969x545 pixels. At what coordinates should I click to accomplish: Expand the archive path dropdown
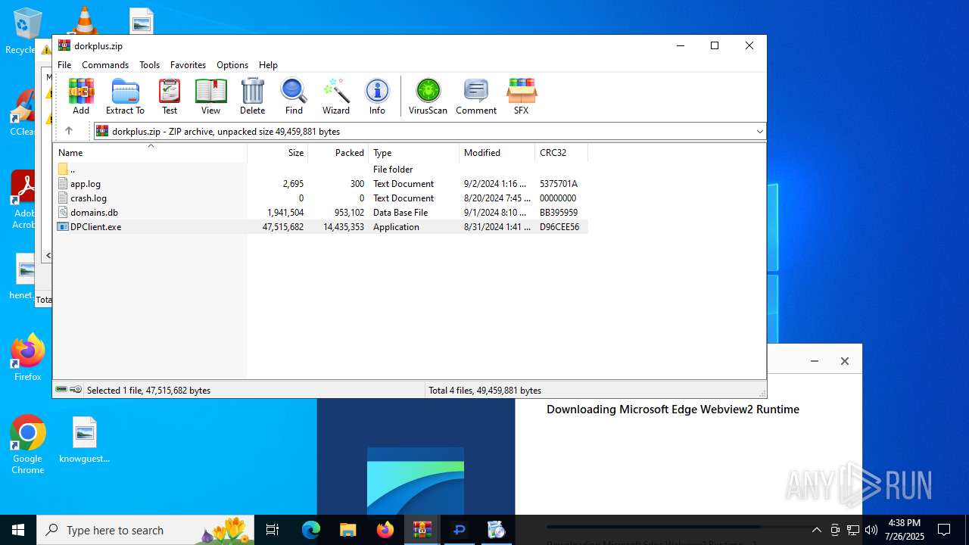[x=759, y=132]
